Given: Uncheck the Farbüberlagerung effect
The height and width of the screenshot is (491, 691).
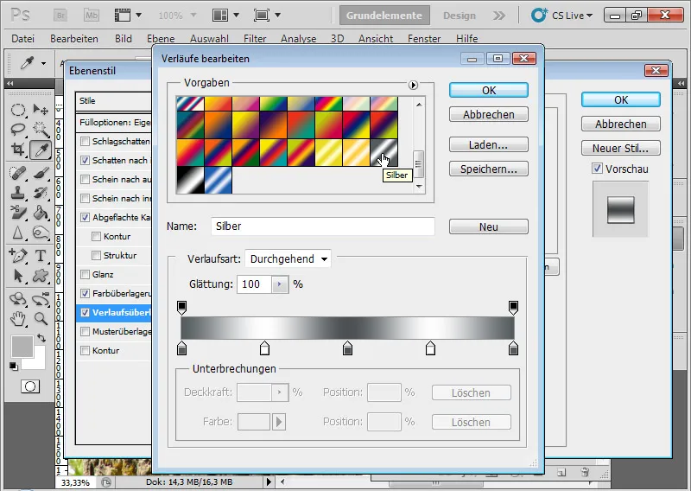Looking at the screenshot, I should click(85, 293).
